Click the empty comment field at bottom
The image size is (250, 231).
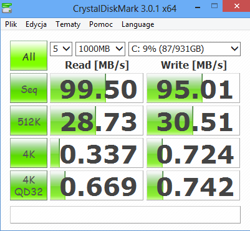point(125,215)
